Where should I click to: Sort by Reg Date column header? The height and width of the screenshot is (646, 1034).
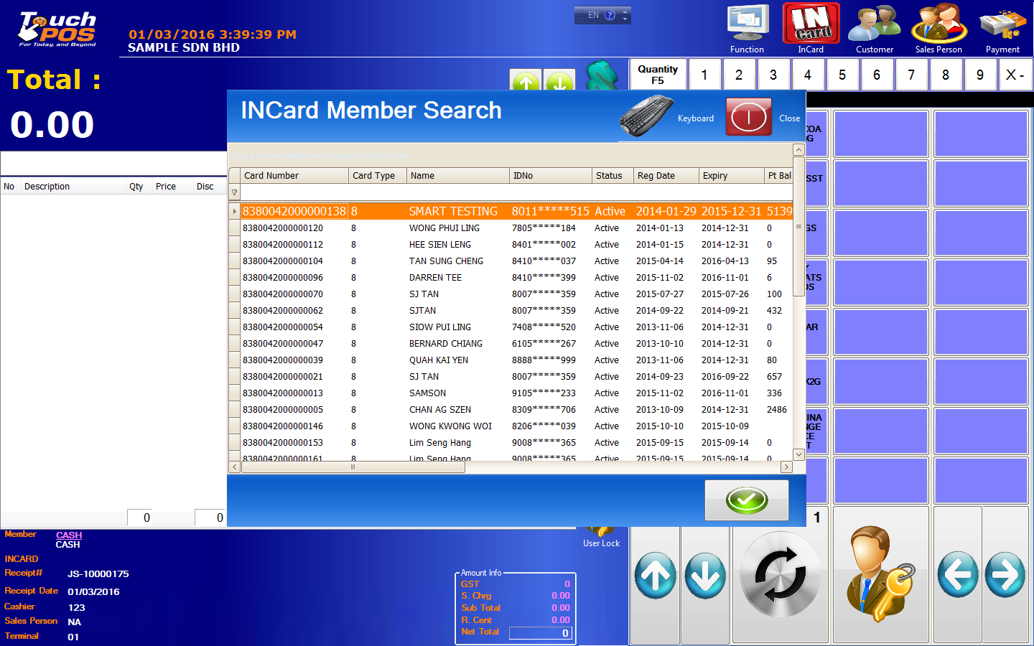click(x=666, y=176)
